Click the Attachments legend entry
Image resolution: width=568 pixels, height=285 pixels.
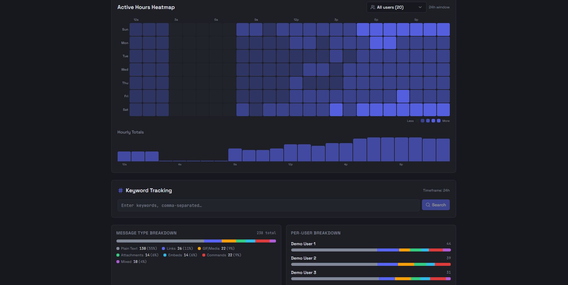[x=137, y=255]
